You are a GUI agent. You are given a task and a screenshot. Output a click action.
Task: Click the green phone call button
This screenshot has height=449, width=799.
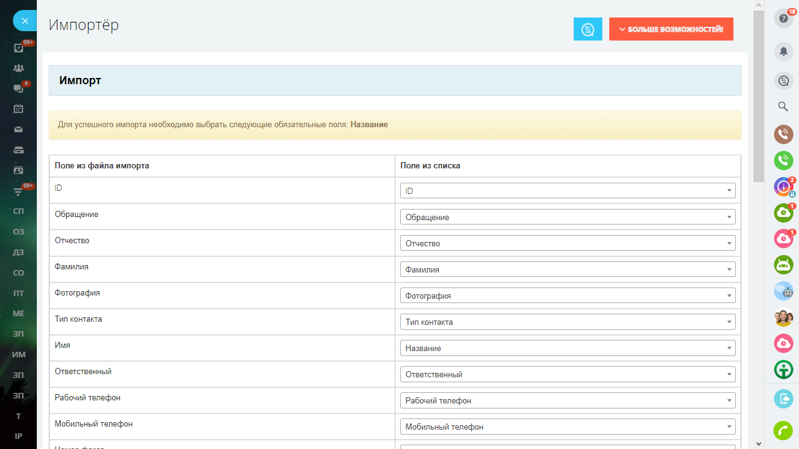coord(783,160)
